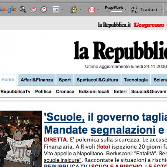Open the Politica section
The image size is (167, 167).
pyautogui.click(x=43, y=92)
